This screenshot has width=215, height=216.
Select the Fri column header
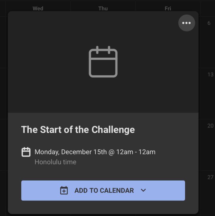tap(168, 8)
